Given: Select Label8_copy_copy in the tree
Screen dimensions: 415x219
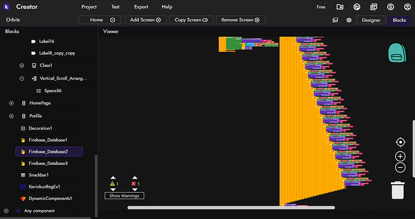Looking at the screenshot, I should (60, 53).
